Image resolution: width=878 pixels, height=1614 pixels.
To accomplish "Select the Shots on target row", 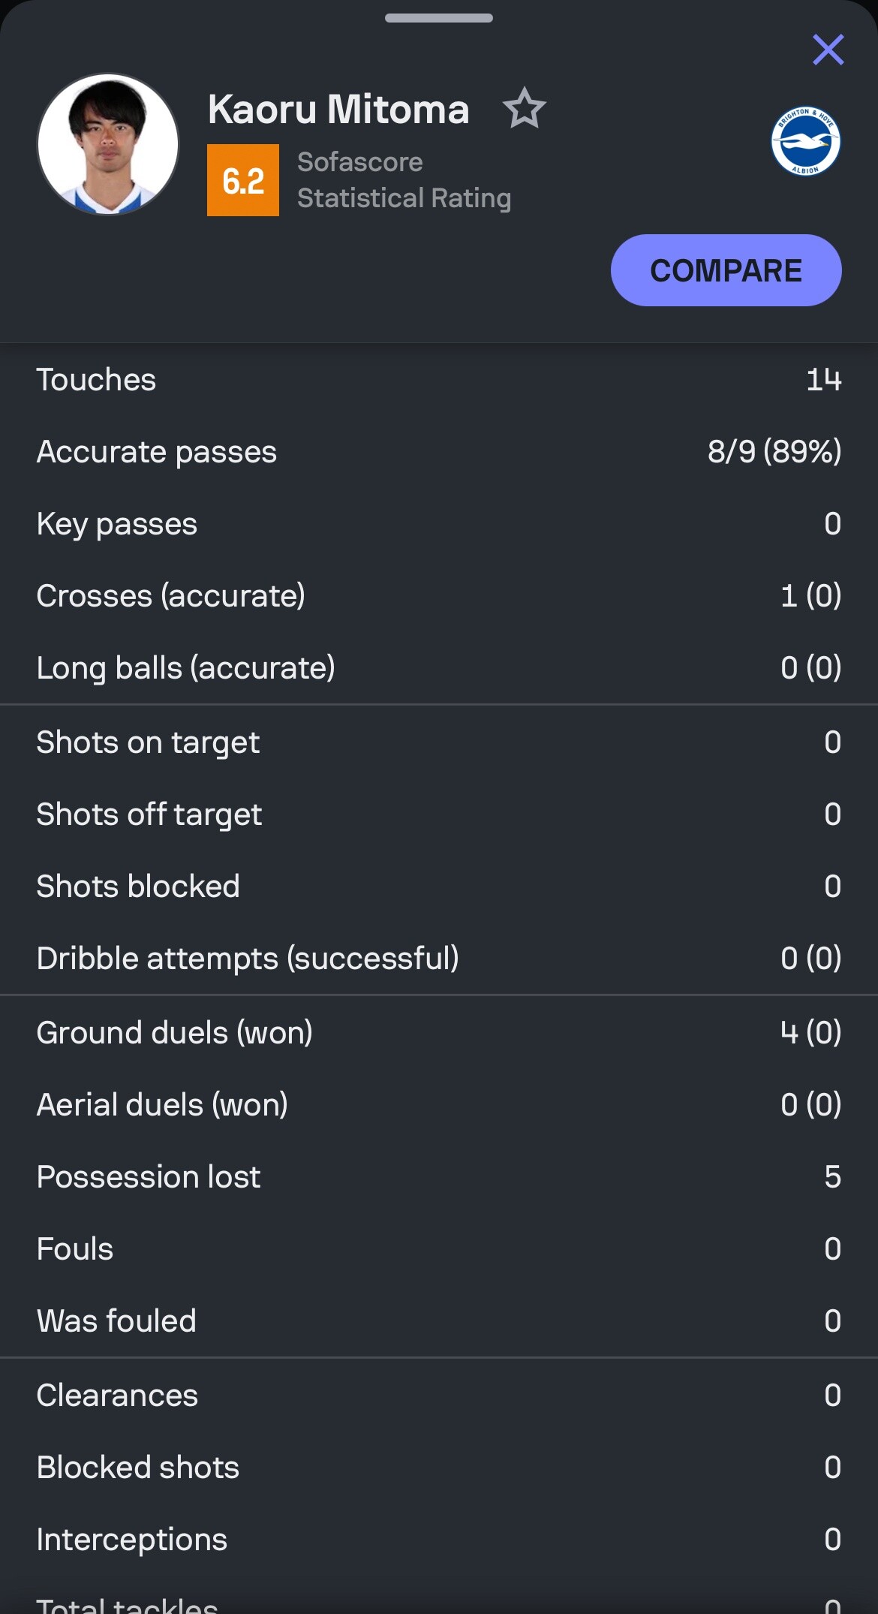I will 439,742.
